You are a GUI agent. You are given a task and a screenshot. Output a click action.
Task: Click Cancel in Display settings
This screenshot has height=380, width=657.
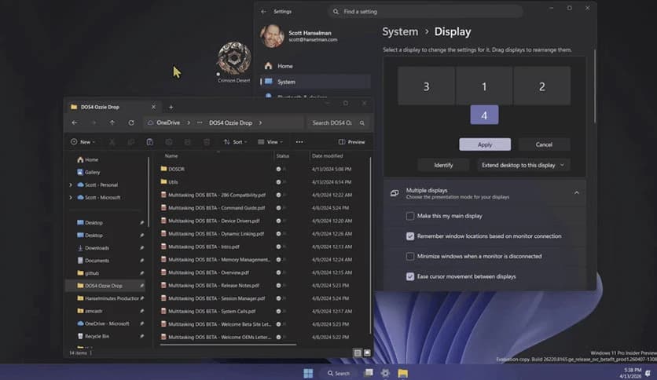(x=544, y=144)
